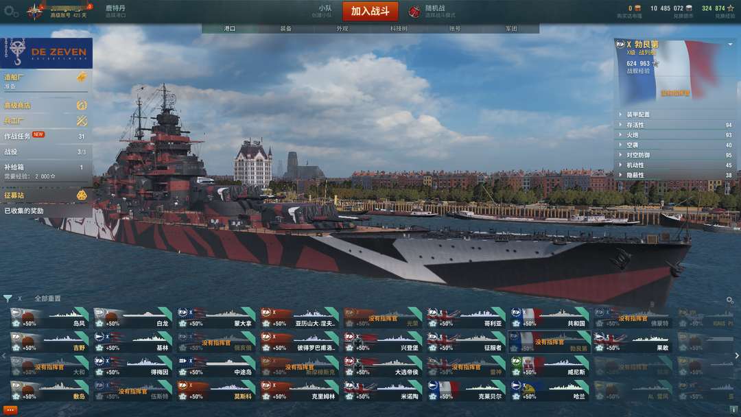Click the 加入战斗 button
The height and width of the screenshot is (417, 741).
coord(370,12)
